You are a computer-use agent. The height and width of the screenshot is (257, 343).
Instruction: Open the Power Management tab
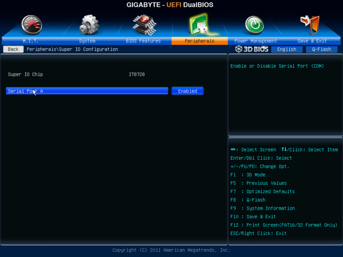(x=256, y=41)
